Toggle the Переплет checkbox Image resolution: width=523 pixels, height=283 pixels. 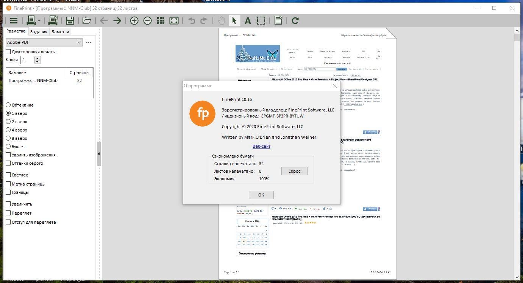point(8,213)
